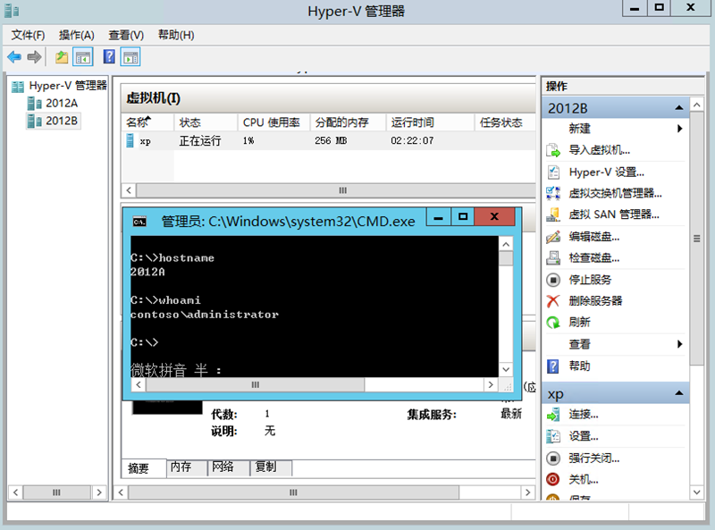
Task: Collapse the xp actions section
Action: point(679,393)
